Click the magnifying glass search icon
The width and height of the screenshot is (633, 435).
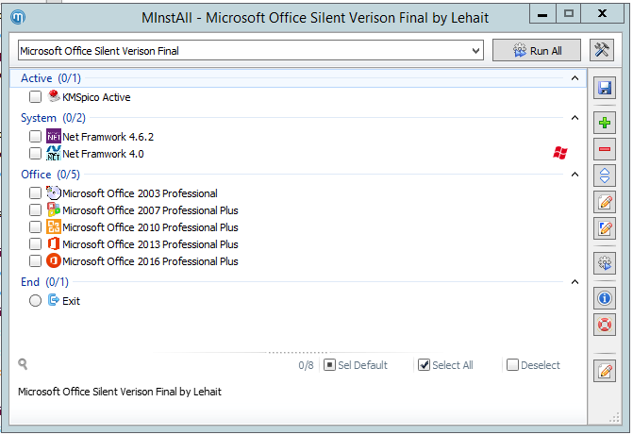23,364
